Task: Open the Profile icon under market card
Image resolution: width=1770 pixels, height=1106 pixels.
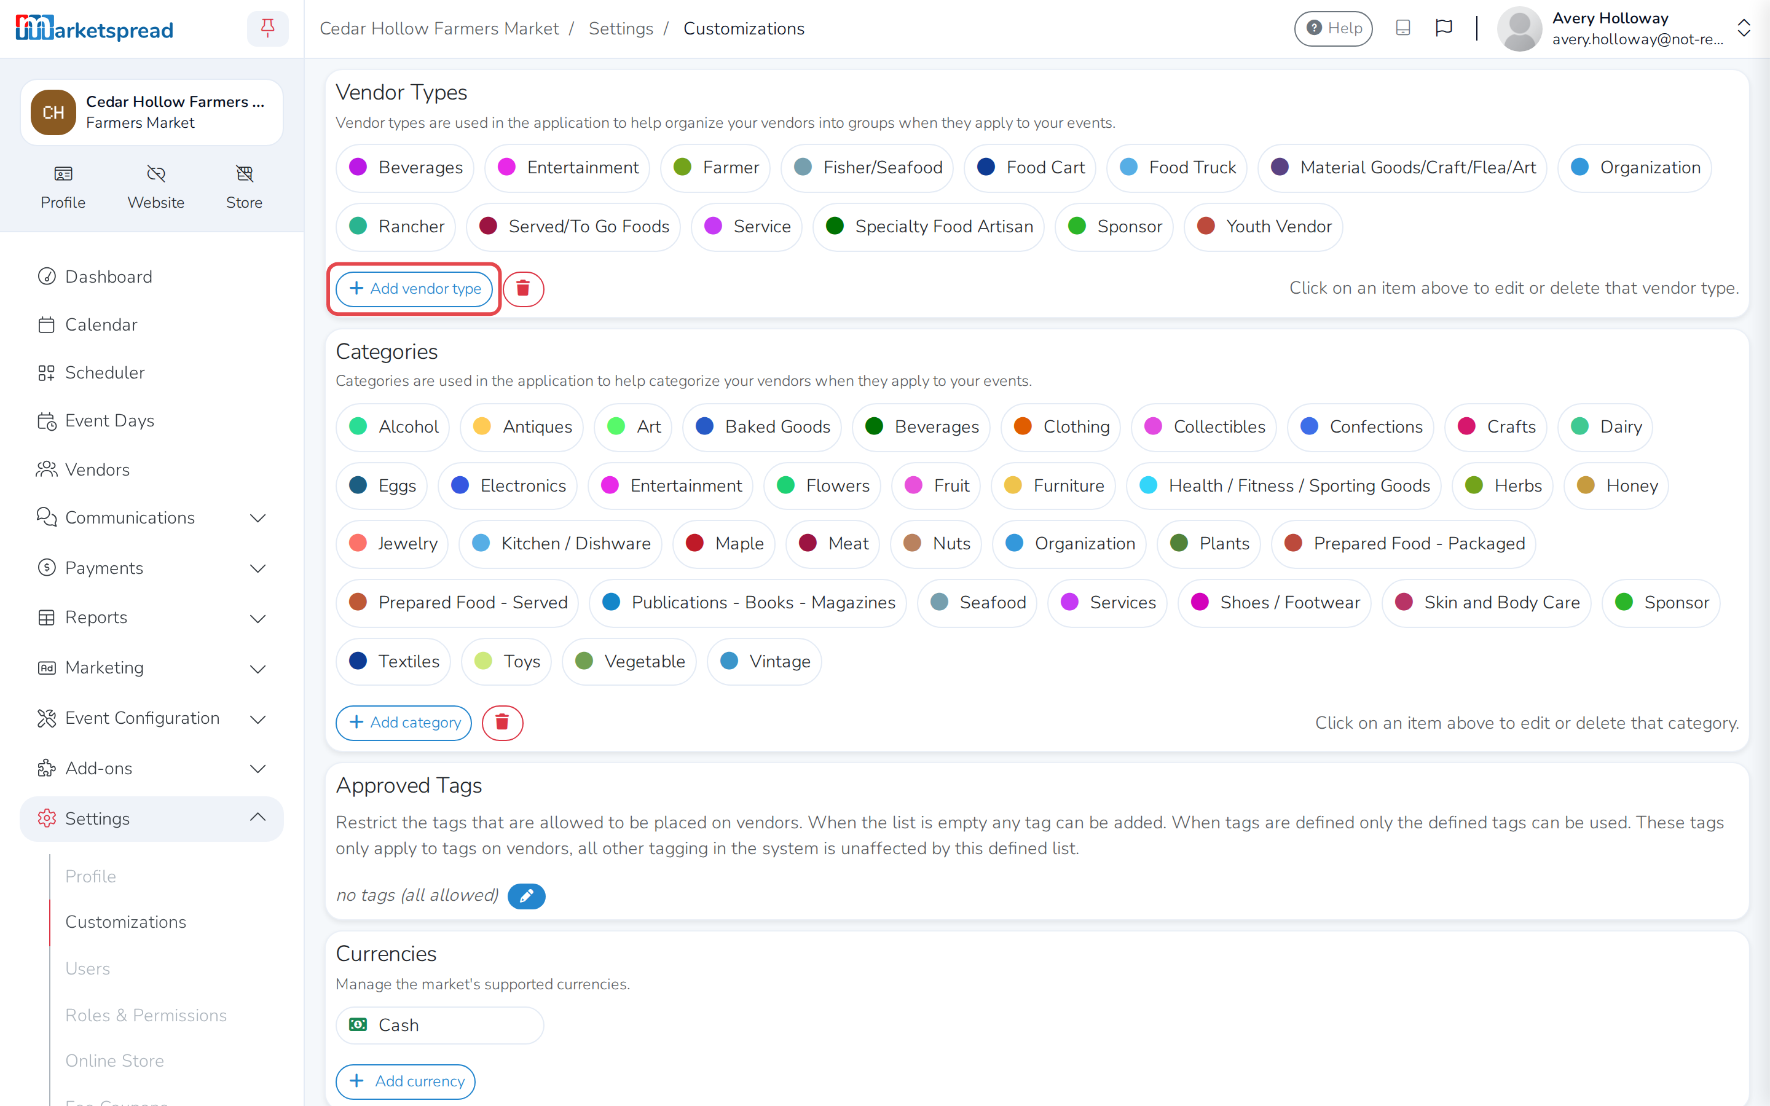Action: (x=63, y=188)
